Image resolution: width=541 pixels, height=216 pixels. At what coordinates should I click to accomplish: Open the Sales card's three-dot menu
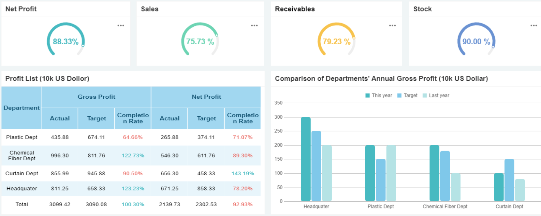[x=254, y=25]
